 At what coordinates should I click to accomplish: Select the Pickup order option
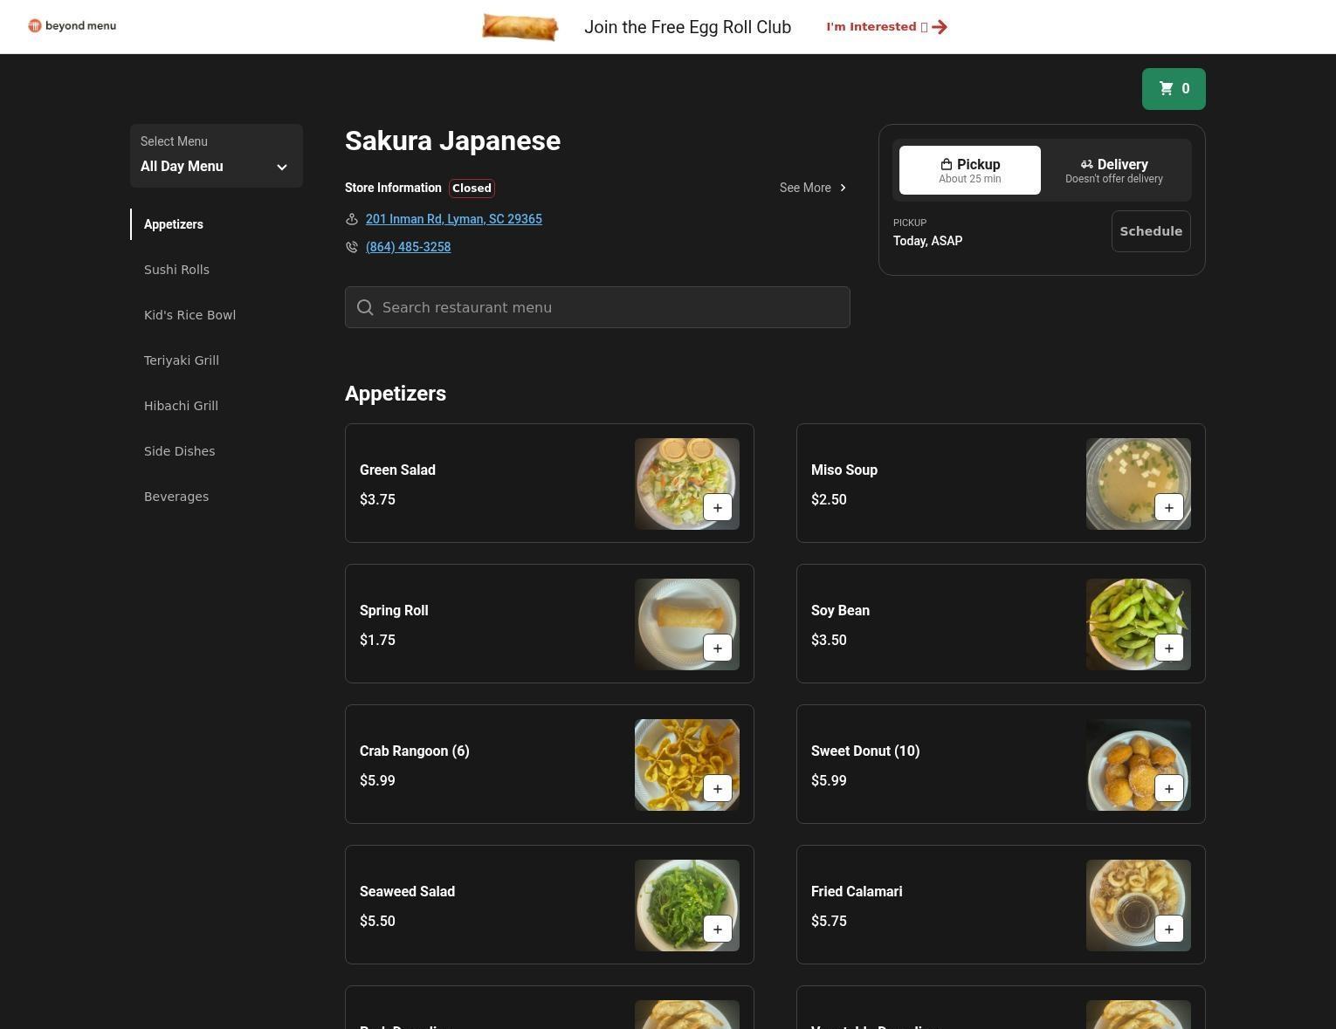tap(969, 170)
